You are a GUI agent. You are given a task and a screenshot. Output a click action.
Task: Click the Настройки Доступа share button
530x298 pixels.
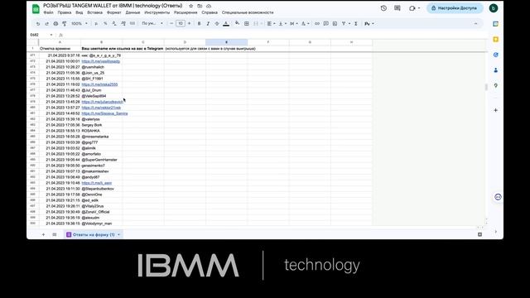pyautogui.click(x=455, y=8)
